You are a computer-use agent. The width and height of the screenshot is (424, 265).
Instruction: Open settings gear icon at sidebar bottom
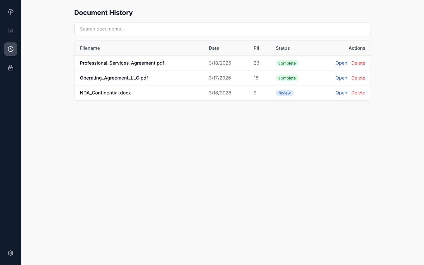pos(11,253)
